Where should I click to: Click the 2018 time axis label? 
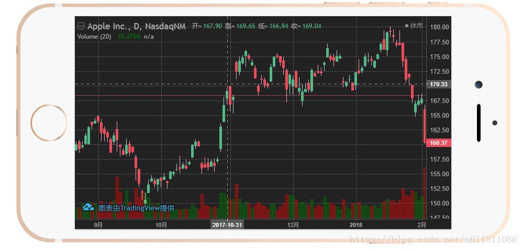356,225
